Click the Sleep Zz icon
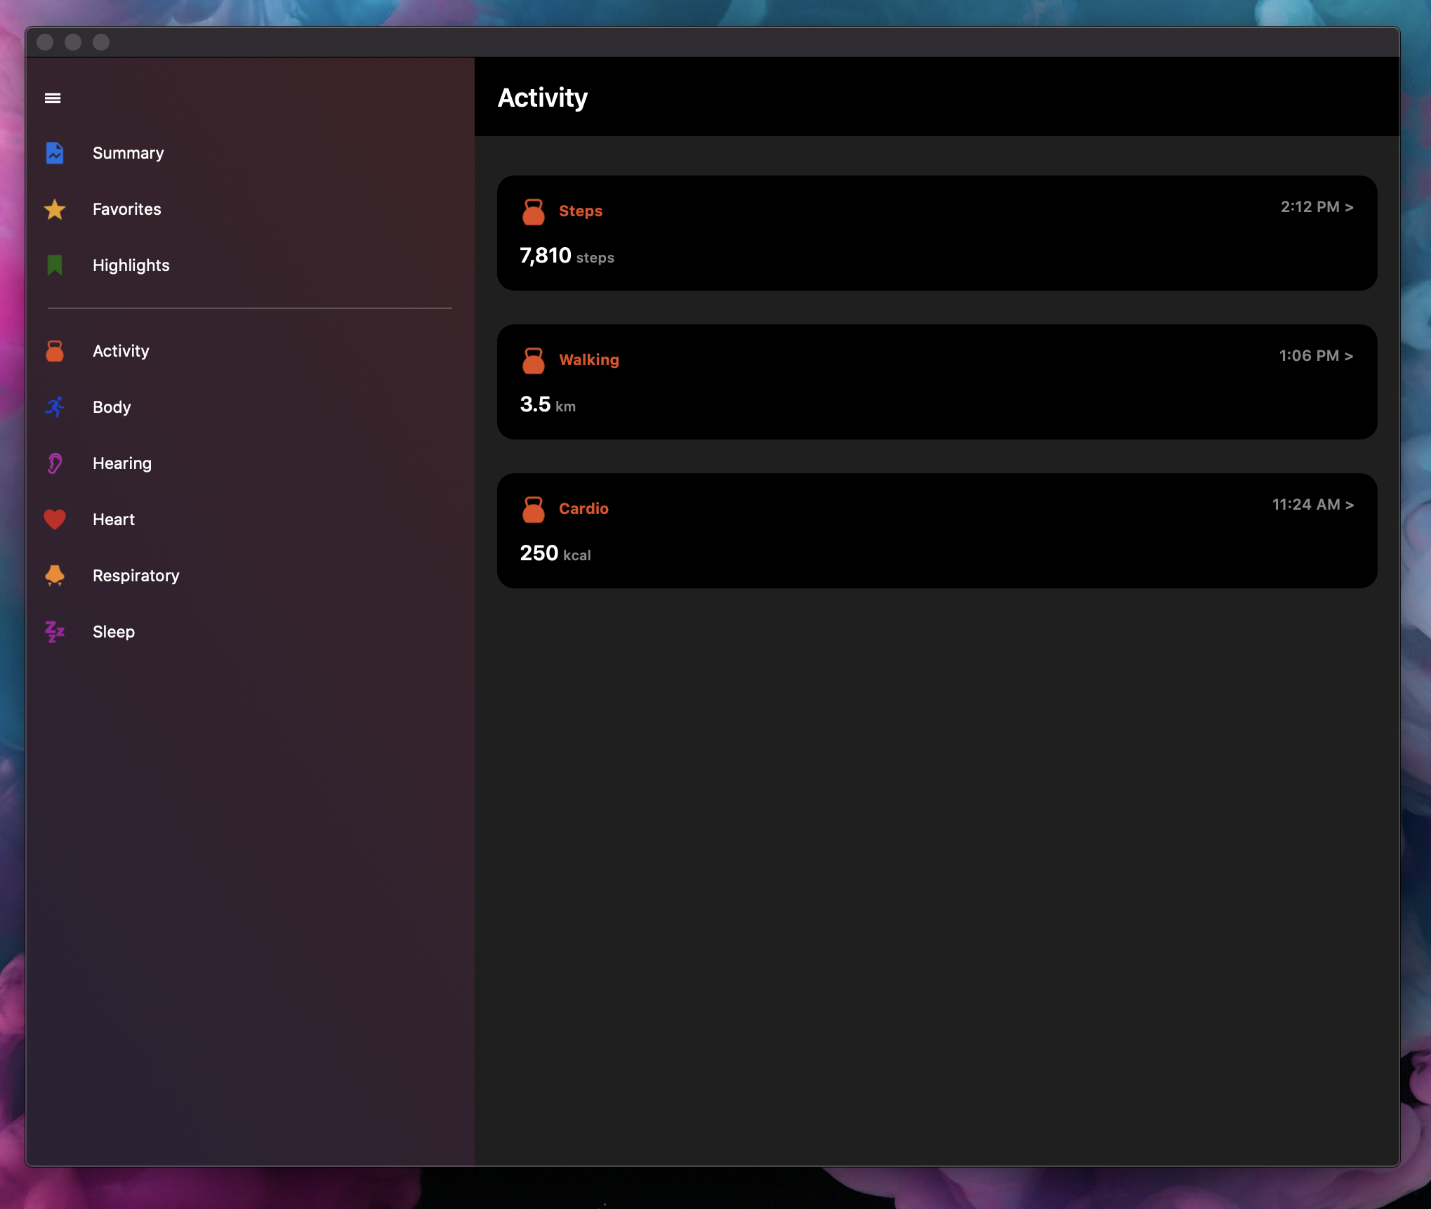This screenshot has width=1431, height=1209. coord(55,632)
